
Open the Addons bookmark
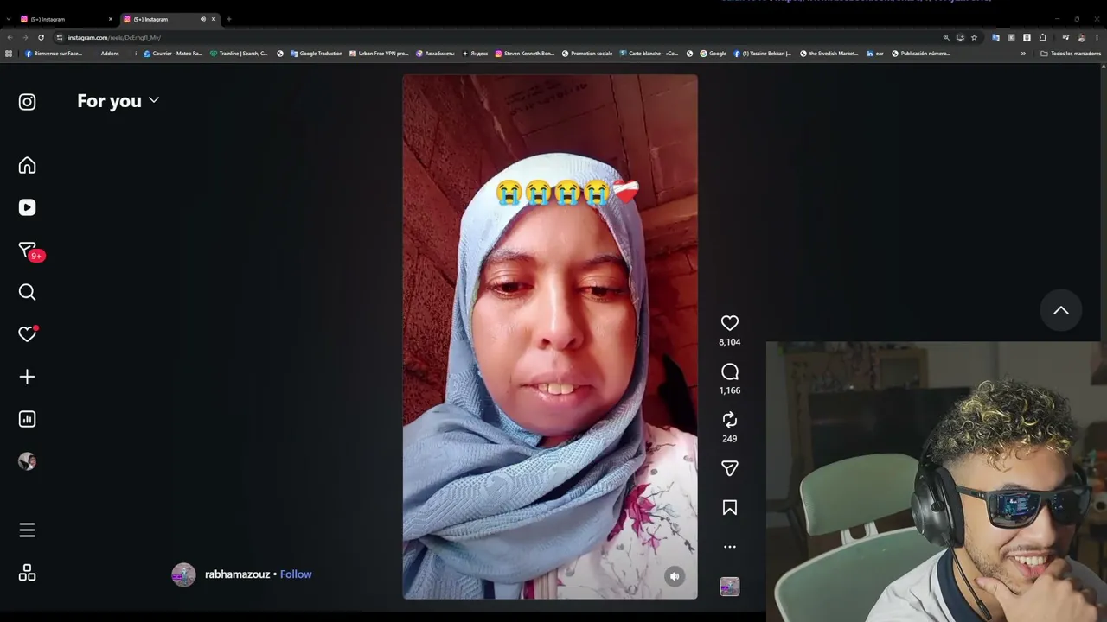click(110, 54)
